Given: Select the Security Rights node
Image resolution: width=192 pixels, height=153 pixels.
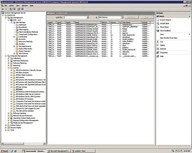Looking at the screenshot, I should (16, 128).
